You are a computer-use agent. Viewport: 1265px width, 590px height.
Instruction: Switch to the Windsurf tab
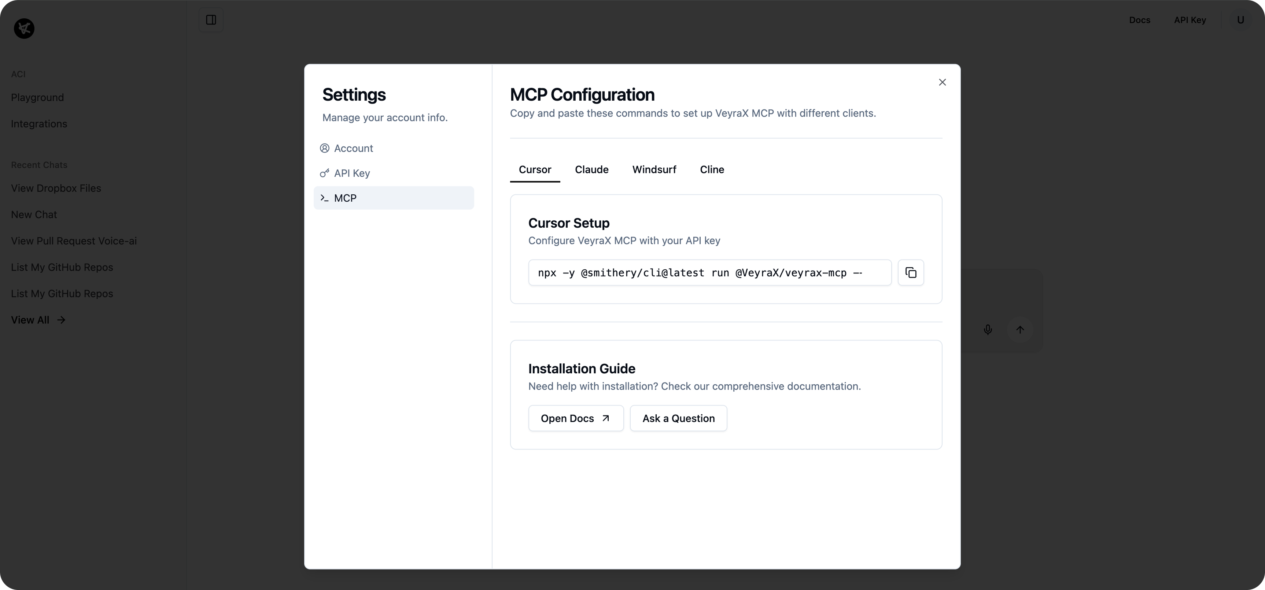point(654,169)
